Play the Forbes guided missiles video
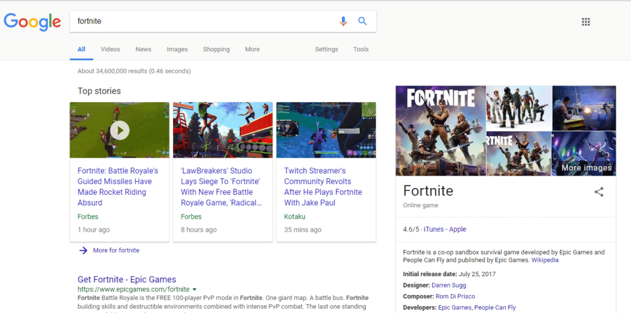This screenshot has height=313, width=631. (x=120, y=130)
